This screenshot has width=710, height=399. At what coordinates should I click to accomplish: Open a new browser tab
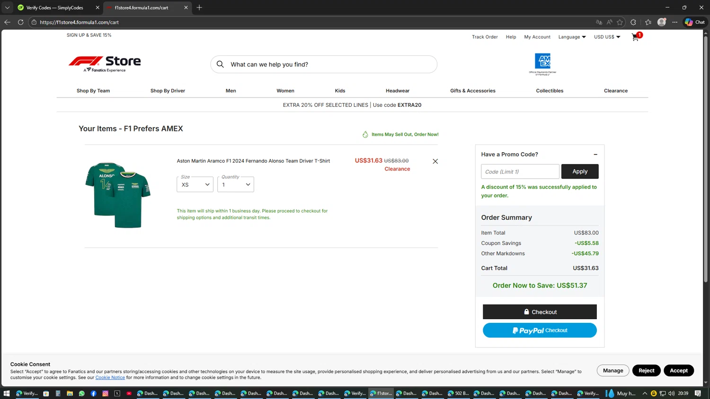pos(199,8)
